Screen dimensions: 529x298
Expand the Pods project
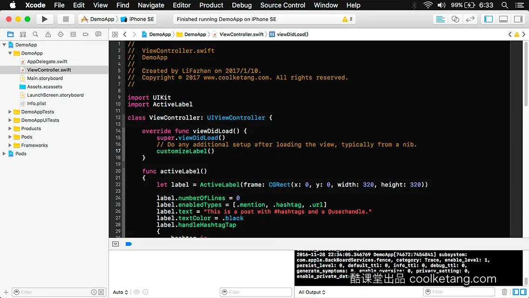click(4, 154)
